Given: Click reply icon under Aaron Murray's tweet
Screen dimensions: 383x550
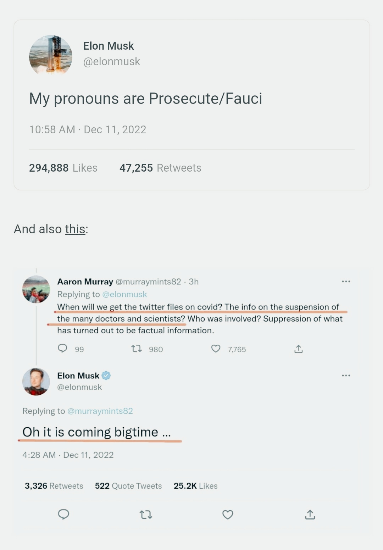Looking at the screenshot, I should (62, 349).
